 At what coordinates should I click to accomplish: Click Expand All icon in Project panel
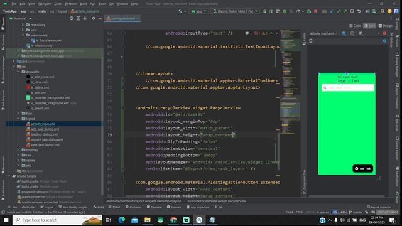click(78, 18)
